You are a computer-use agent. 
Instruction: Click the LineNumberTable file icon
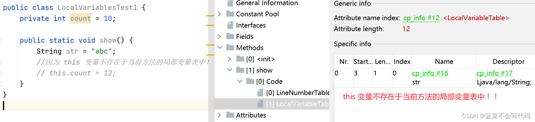click(x=260, y=92)
